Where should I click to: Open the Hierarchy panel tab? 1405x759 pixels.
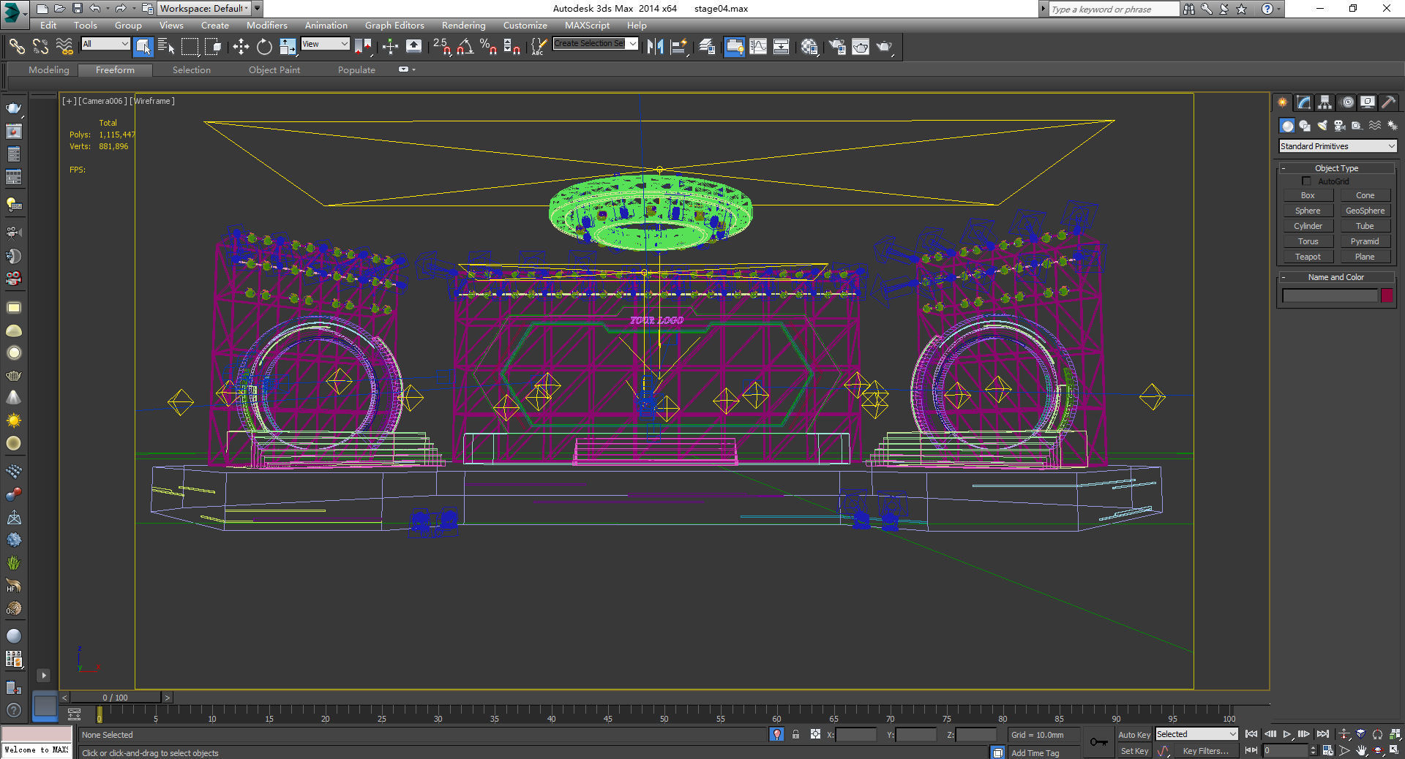(1325, 102)
